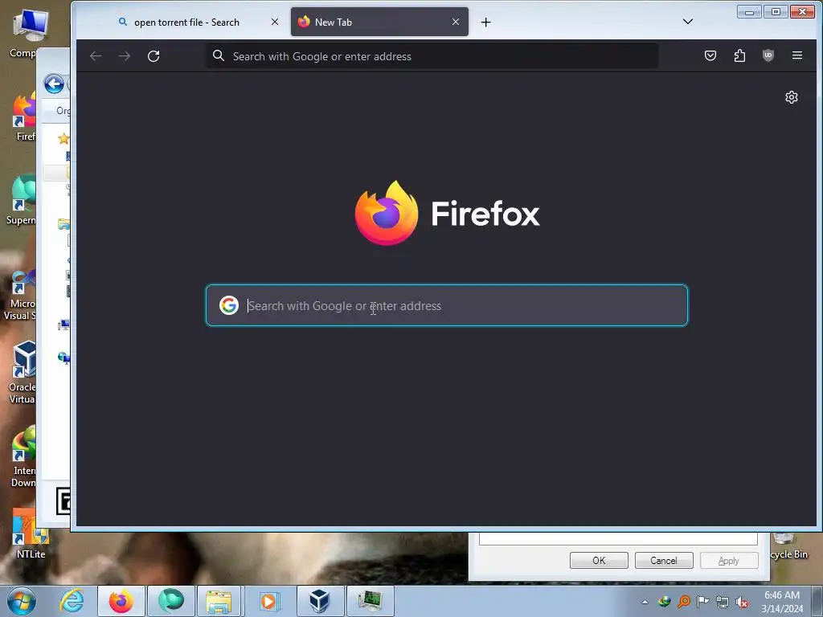Minimize the Firefox window

coord(750,11)
